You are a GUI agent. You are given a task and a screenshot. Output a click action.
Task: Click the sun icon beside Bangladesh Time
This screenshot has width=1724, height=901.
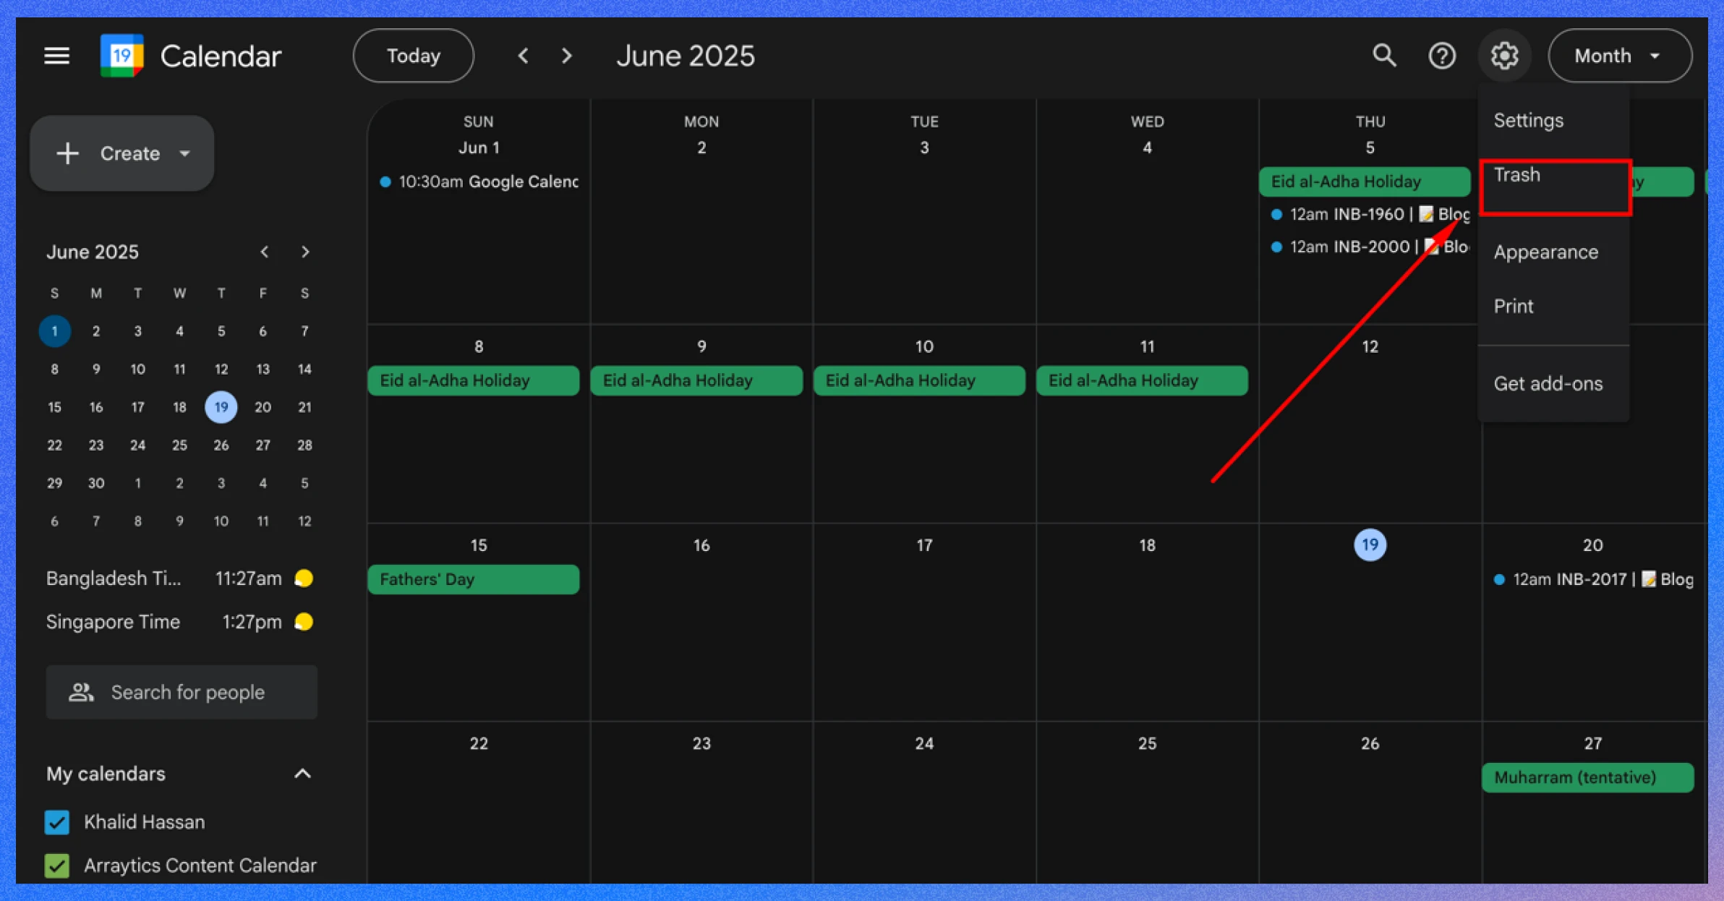[x=304, y=578]
